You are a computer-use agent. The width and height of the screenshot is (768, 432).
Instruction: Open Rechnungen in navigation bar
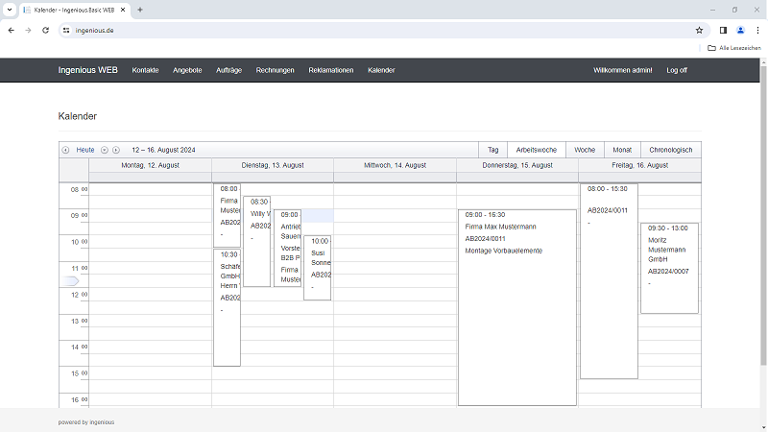click(x=275, y=70)
